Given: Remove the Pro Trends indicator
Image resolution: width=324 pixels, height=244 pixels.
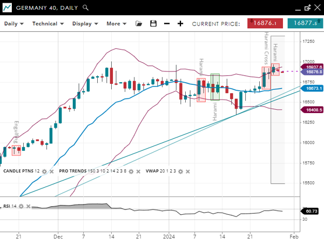Looking at the screenshot, I should click(x=138, y=171).
